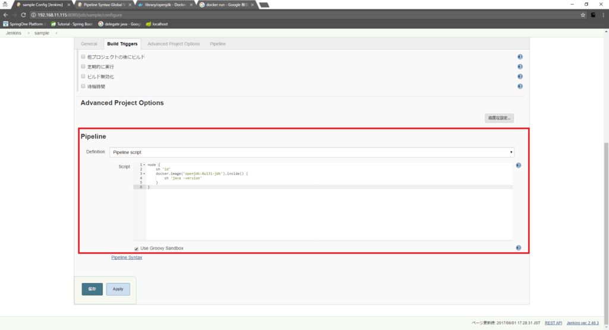Viewport: 609px width, 330px height.
Task: Show help for Use Groovy Sandbox
Action: pos(518,248)
